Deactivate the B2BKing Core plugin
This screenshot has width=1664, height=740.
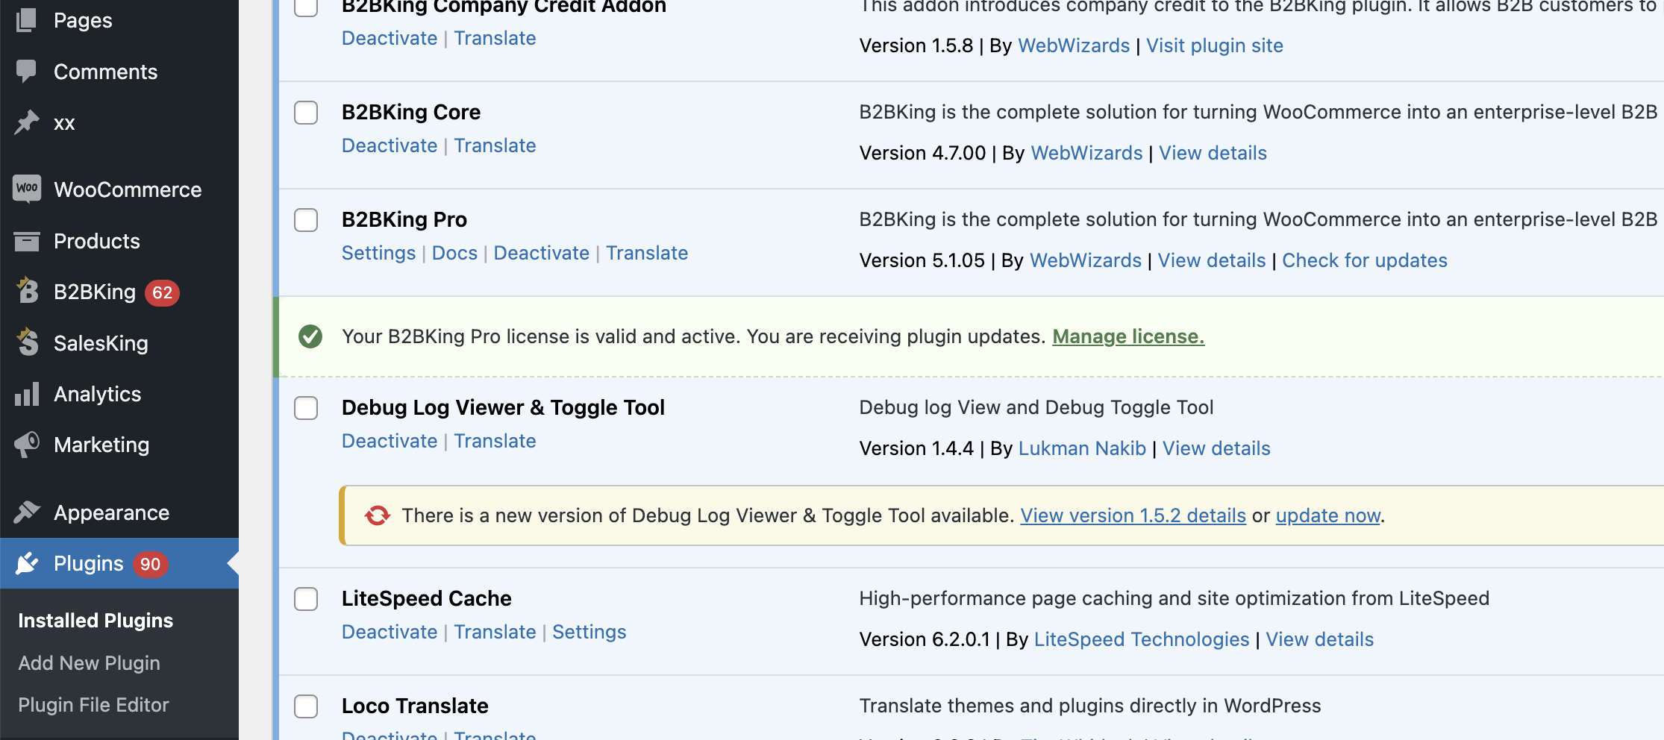click(390, 145)
